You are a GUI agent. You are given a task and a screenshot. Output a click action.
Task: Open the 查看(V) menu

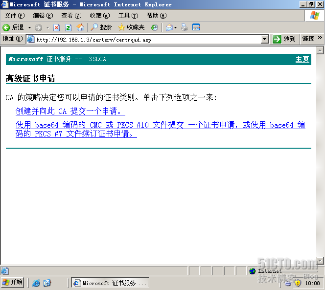pyautogui.click(x=71, y=16)
